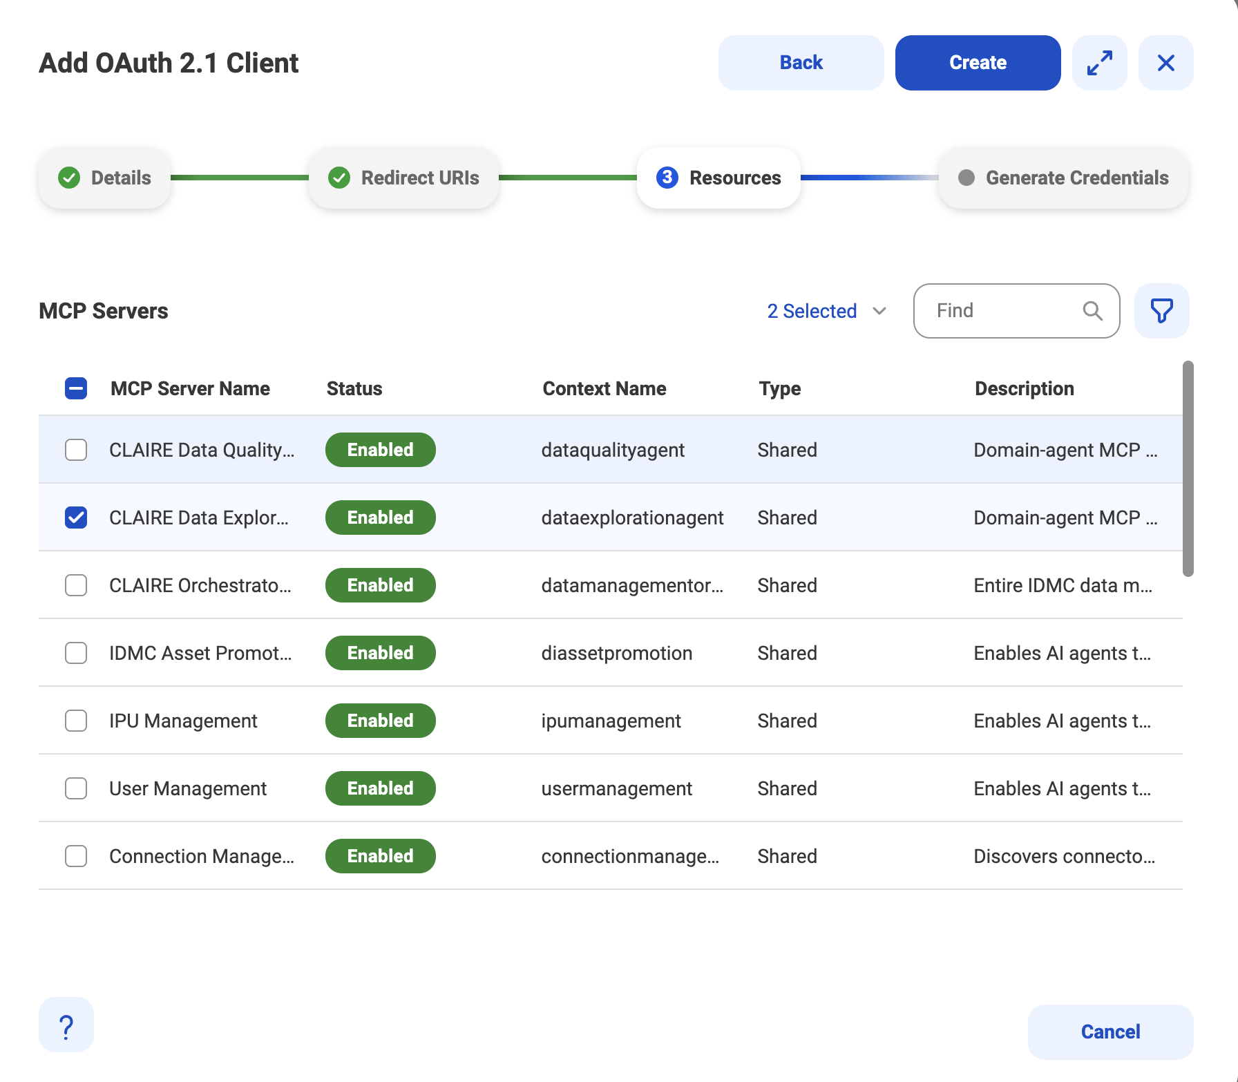Select the dataexplorationagent context name cell

click(x=632, y=518)
